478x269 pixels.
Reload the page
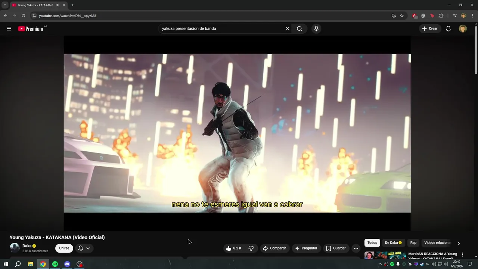click(23, 16)
